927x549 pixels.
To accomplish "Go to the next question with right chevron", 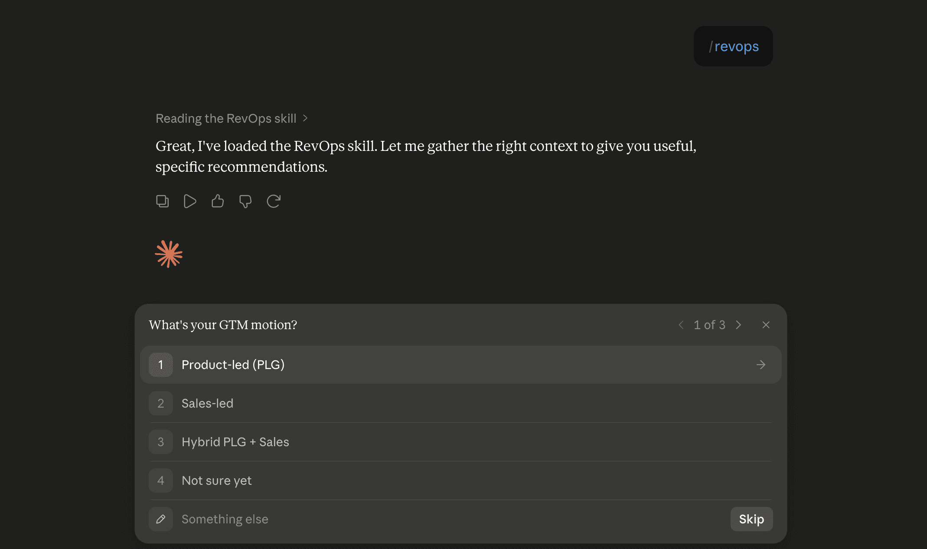I will click(x=738, y=325).
